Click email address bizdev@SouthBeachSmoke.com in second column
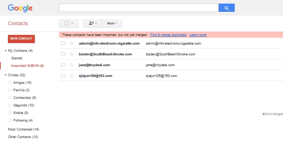 point(171,54)
